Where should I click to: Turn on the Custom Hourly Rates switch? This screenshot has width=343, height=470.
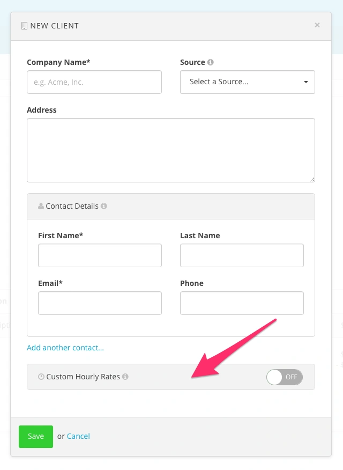(x=285, y=377)
